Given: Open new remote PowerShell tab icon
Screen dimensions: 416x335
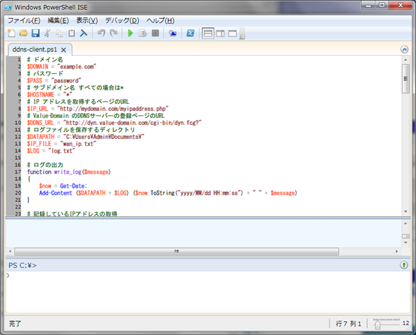Looking at the screenshot, I should point(172,33).
